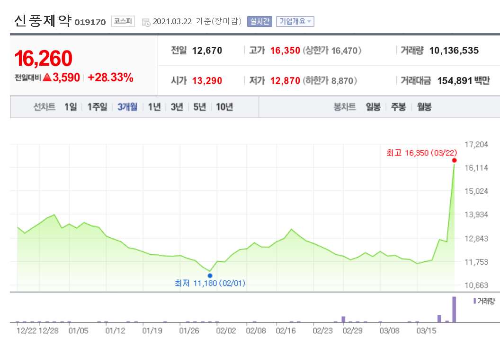
Task: Click the 저가 value 12,870
Action: pyautogui.click(x=285, y=80)
